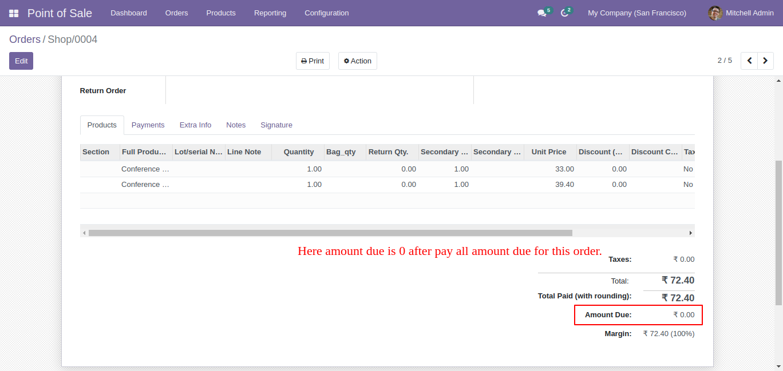
Task: Go to previous order arrow
Action: tap(749, 61)
